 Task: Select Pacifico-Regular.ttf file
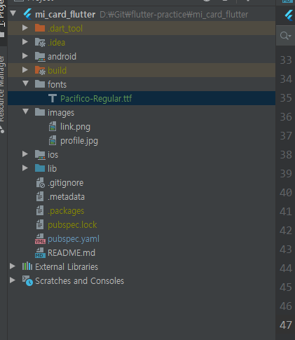[96, 98]
